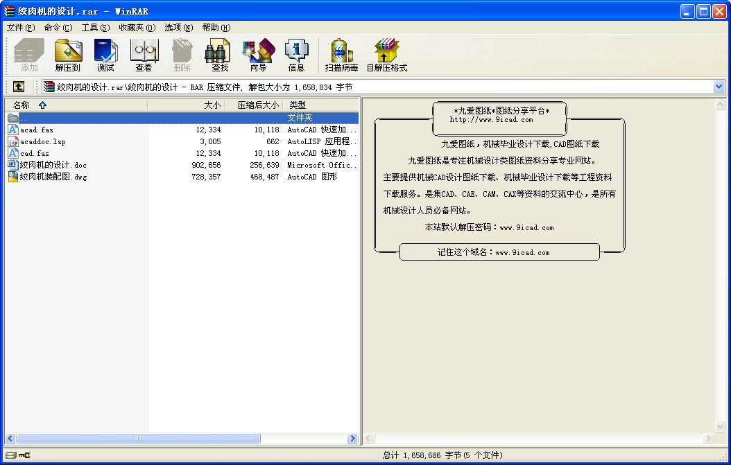Click the comment pane scroll left arrow
731x465 pixels.
[x=368, y=439]
